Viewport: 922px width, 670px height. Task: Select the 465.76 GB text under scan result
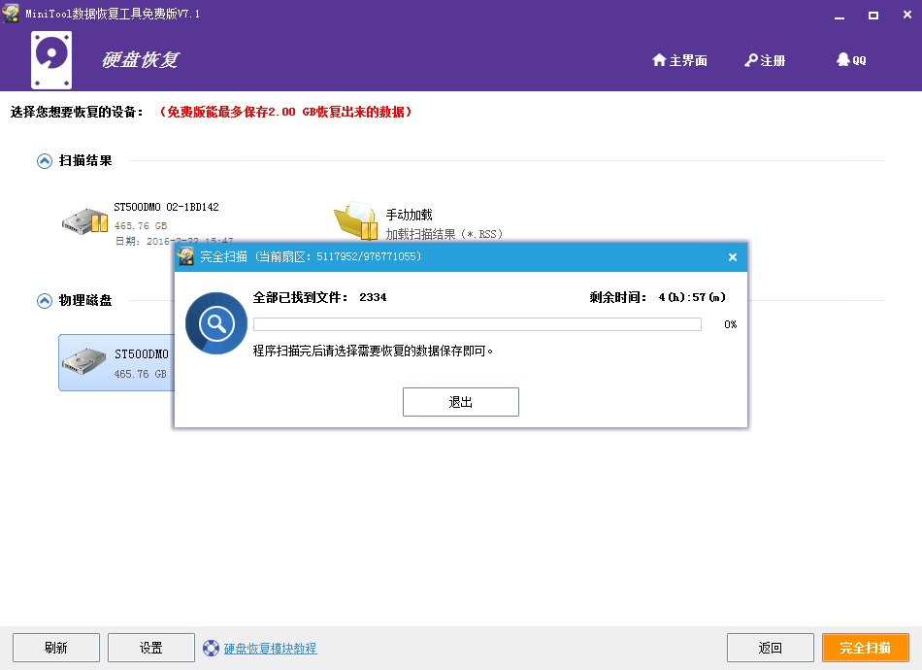pyautogui.click(x=141, y=226)
